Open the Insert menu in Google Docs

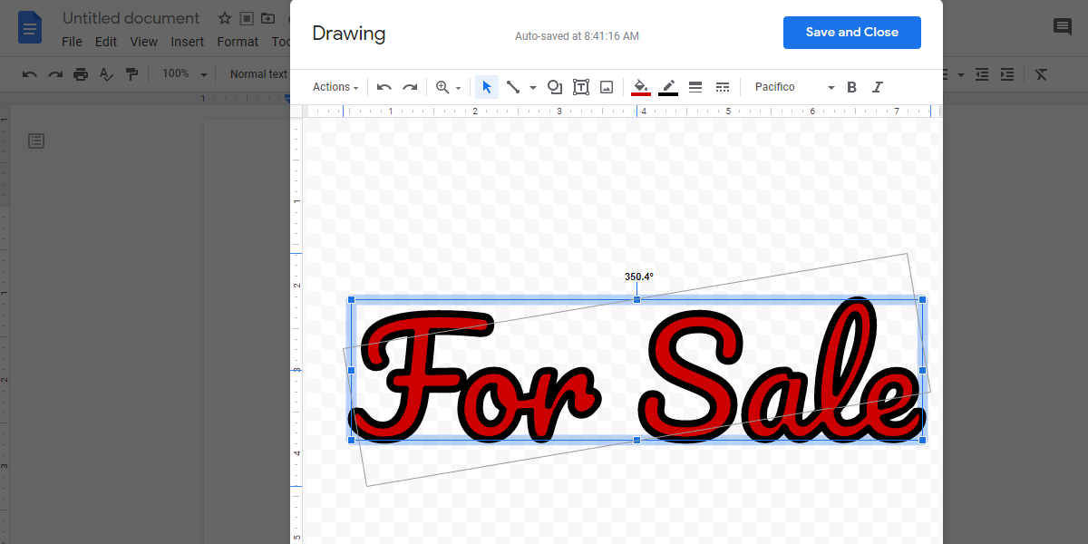[x=187, y=41]
